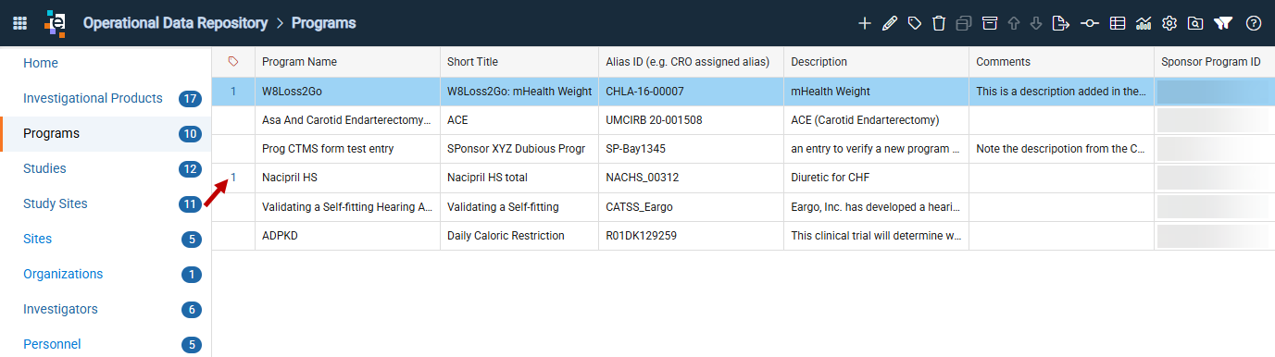Click the export file icon
1275x357 pixels.
pos(1060,23)
